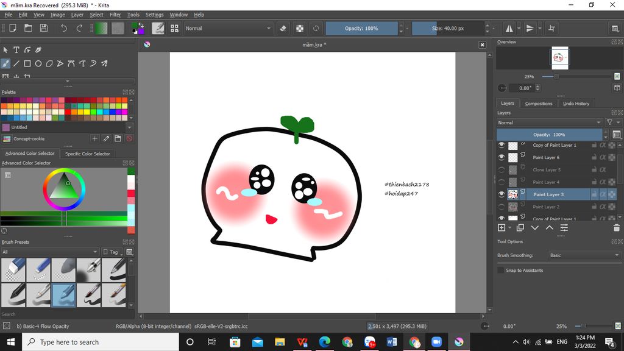Adjust the brush Opacity slider
624x351 pixels.
(361, 28)
